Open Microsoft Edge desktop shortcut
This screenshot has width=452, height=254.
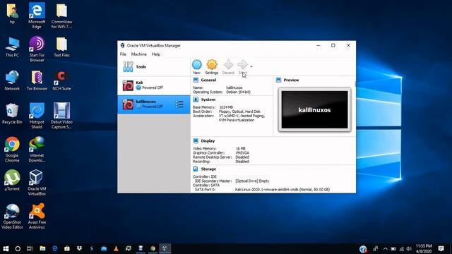tap(37, 16)
